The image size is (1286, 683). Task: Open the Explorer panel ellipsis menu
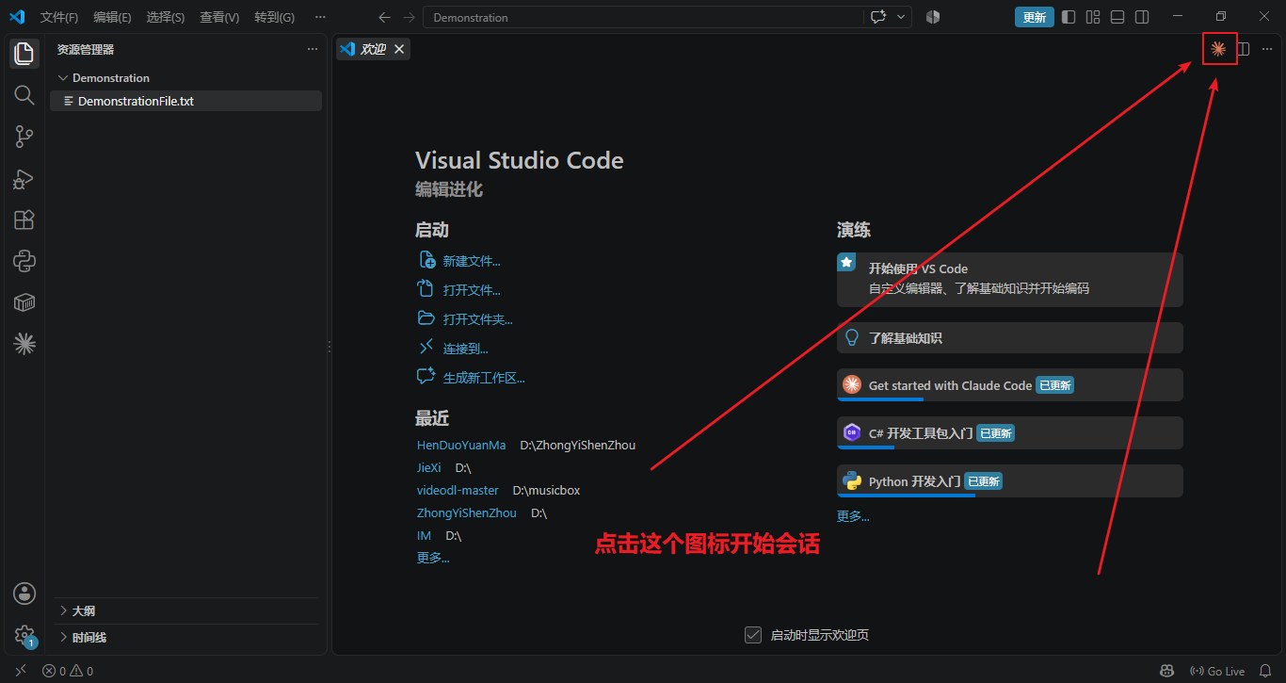pos(313,49)
